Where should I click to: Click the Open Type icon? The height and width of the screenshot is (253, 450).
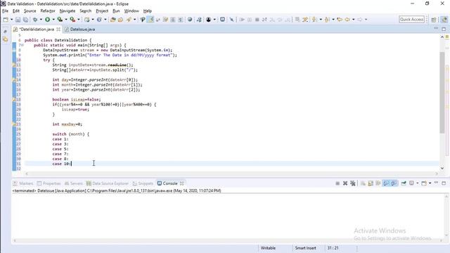pos(112,20)
